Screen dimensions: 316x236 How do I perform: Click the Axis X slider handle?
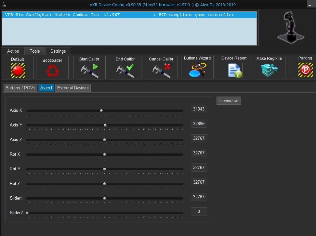[x=101, y=111]
